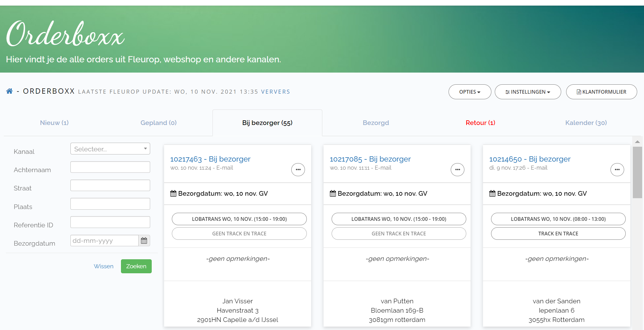Click the Track en Trace button for 10214650
644x330 pixels.
[x=558, y=234]
